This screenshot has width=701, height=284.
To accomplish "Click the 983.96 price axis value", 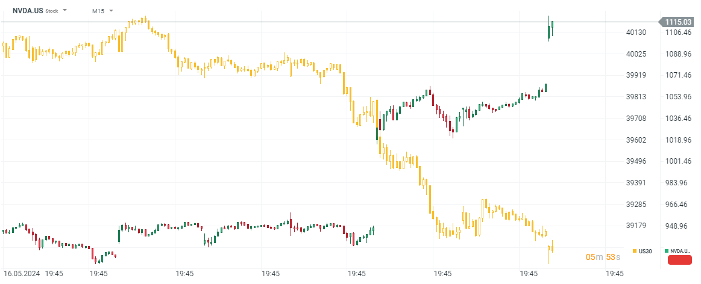I will (x=677, y=183).
